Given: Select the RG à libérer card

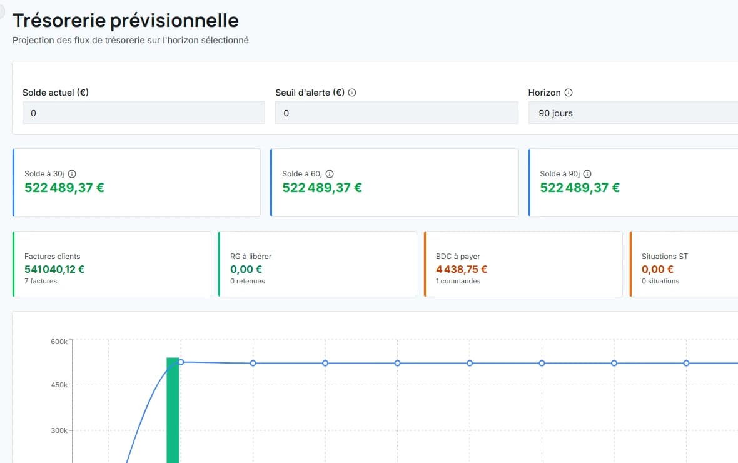Looking at the screenshot, I should 318,264.
